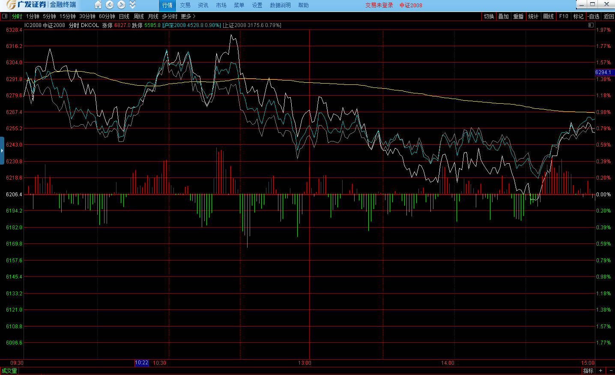The height and width of the screenshot is (375, 615).
Task: Click the minus button beside 指标
Action: click(x=610, y=371)
